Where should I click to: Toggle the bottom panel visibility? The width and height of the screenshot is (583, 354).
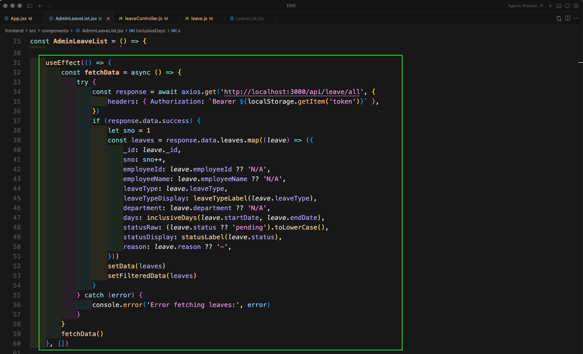point(559,6)
